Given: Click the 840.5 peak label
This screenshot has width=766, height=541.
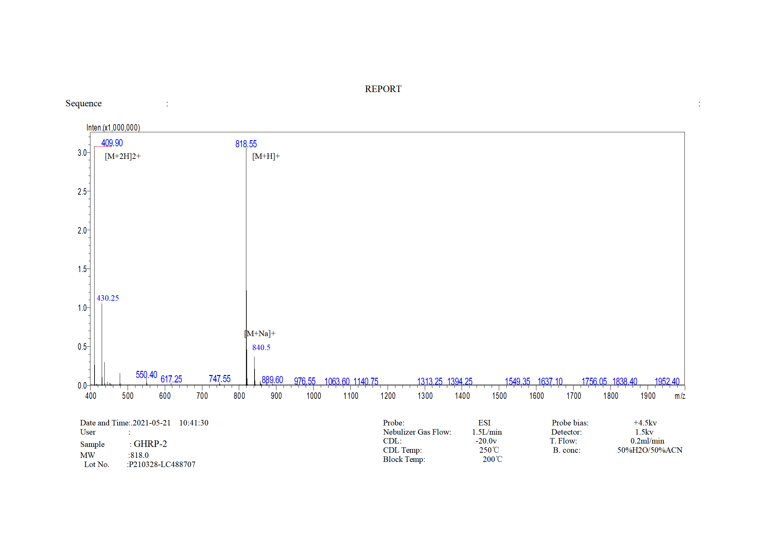Looking at the screenshot, I should 261,347.
